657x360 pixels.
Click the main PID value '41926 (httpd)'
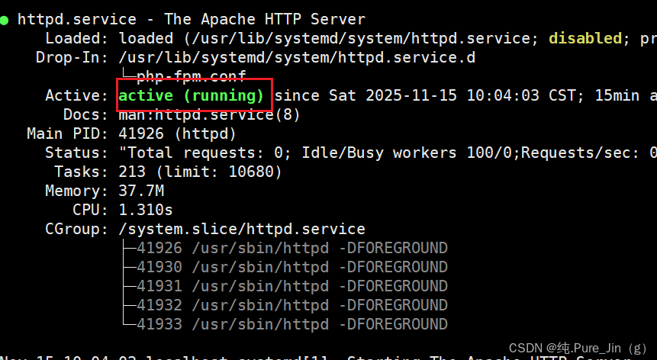[x=177, y=134]
